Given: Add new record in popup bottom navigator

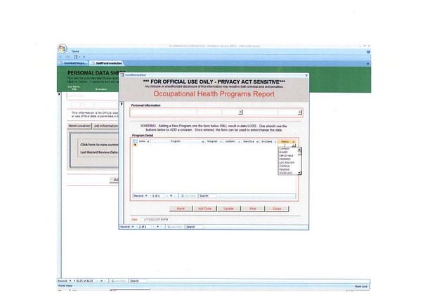Looking at the screenshot, I should [x=161, y=227].
